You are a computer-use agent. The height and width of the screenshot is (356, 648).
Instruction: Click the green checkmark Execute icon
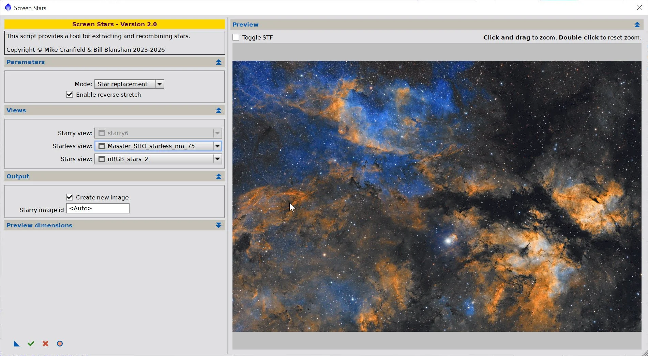coord(31,344)
